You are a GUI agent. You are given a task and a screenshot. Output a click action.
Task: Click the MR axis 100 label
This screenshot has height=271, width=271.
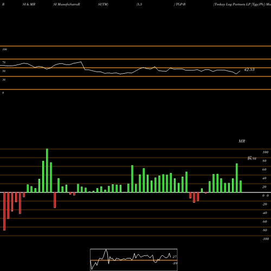coord(265,152)
